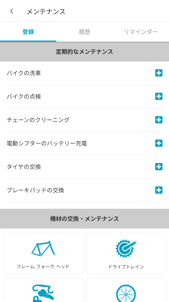169x302 pixels.
Task: Select the 登録 tab
Action: tap(28, 32)
